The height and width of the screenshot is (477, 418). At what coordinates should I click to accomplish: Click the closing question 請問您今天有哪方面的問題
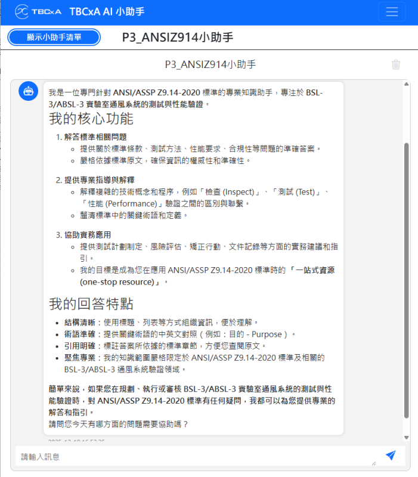point(118,424)
